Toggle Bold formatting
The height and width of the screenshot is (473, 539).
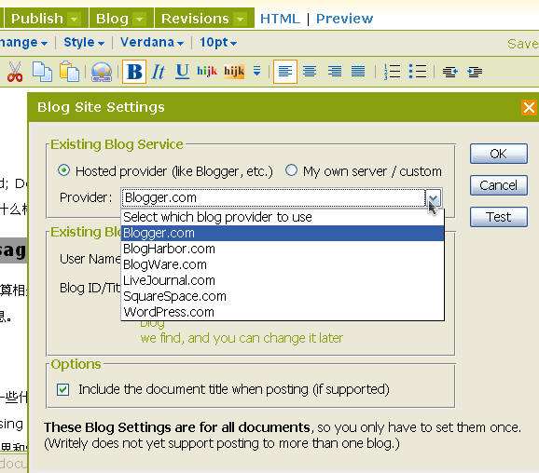134,72
